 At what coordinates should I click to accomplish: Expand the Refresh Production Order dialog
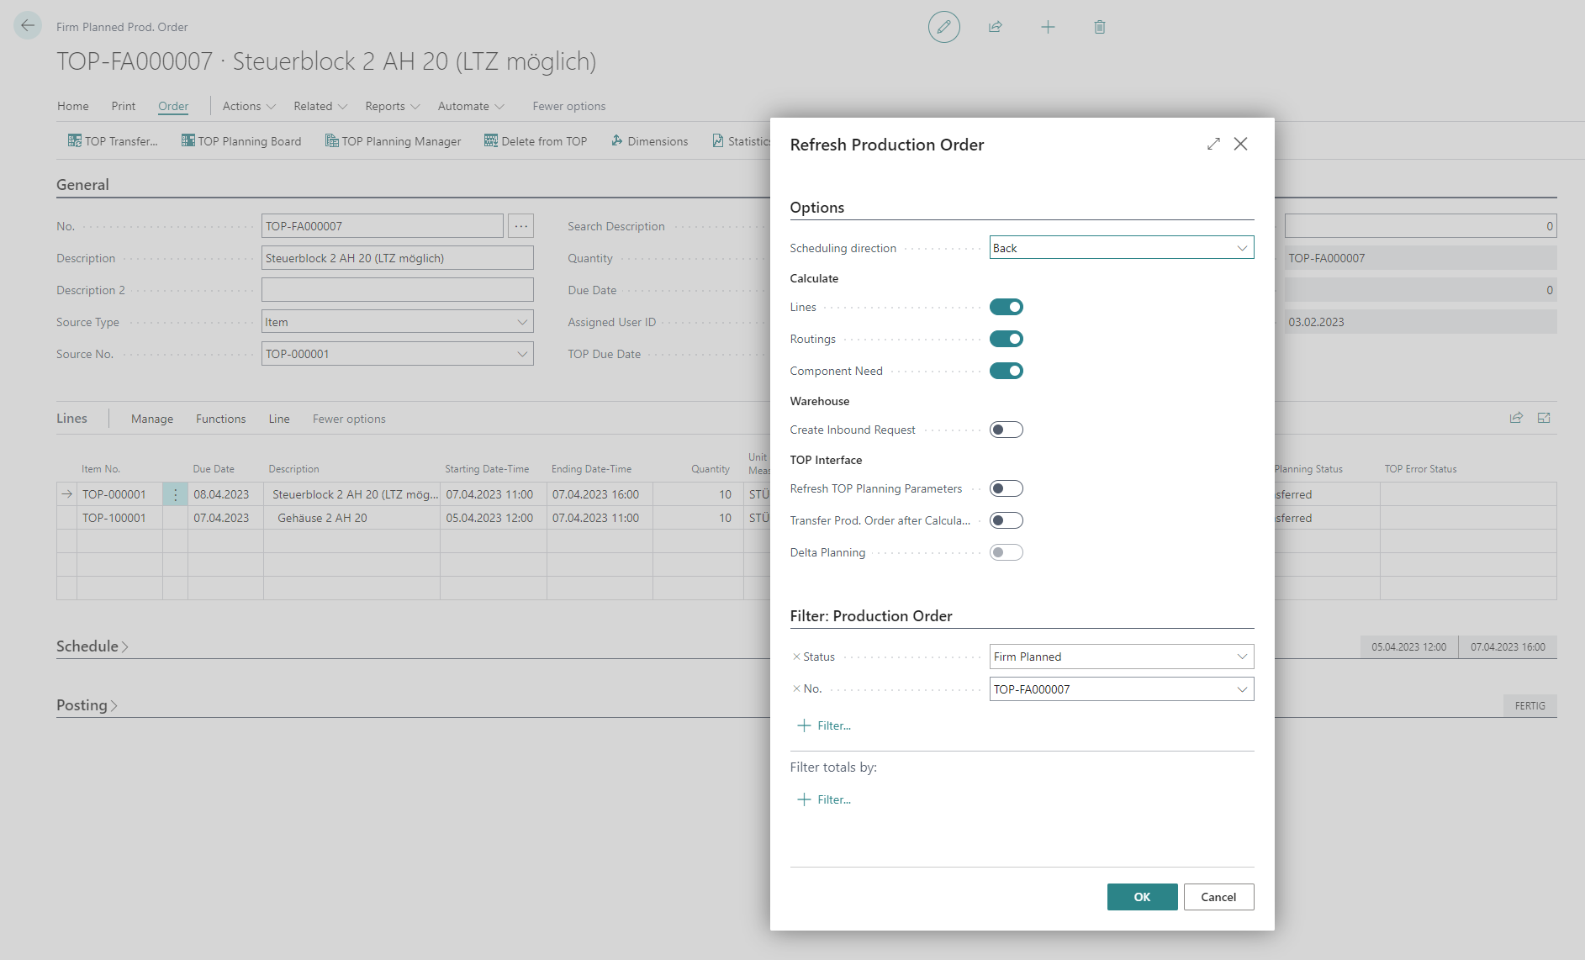point(1213,144)
